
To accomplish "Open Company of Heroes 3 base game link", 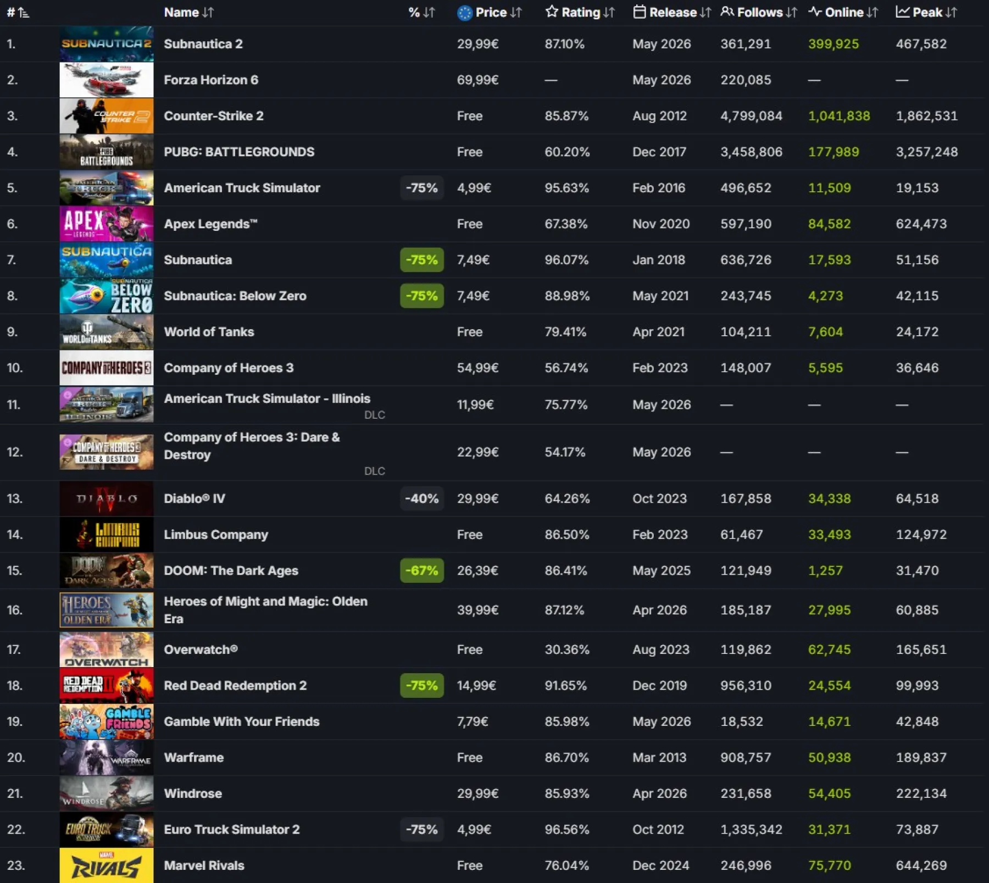I will pyautogui.click(x=229, y=368).
